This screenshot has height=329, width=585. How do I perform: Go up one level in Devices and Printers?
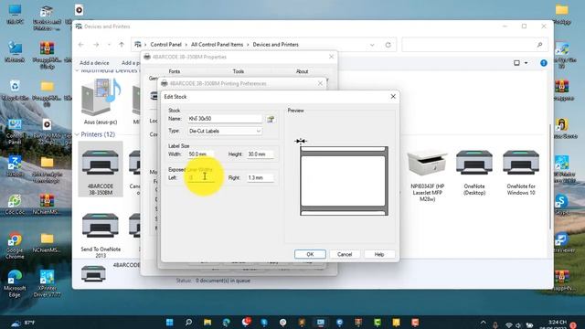pyautogui.click(x=122, y=45)
